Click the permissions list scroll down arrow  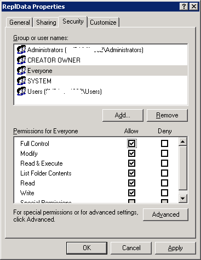point(183,199)
